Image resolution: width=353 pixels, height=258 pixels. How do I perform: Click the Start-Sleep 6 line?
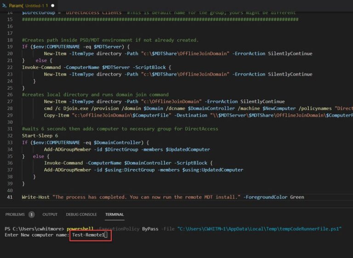pos(40,136)
